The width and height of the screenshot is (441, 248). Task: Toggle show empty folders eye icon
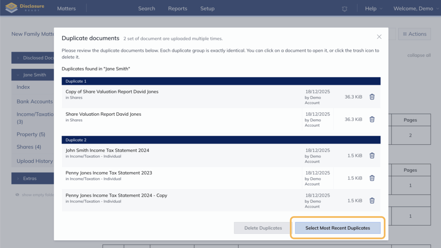click(18, 195)
